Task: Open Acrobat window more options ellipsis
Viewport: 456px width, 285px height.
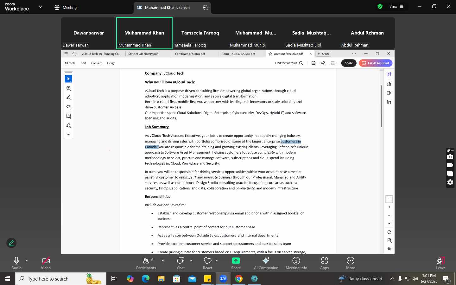Action: coord(354,54)
